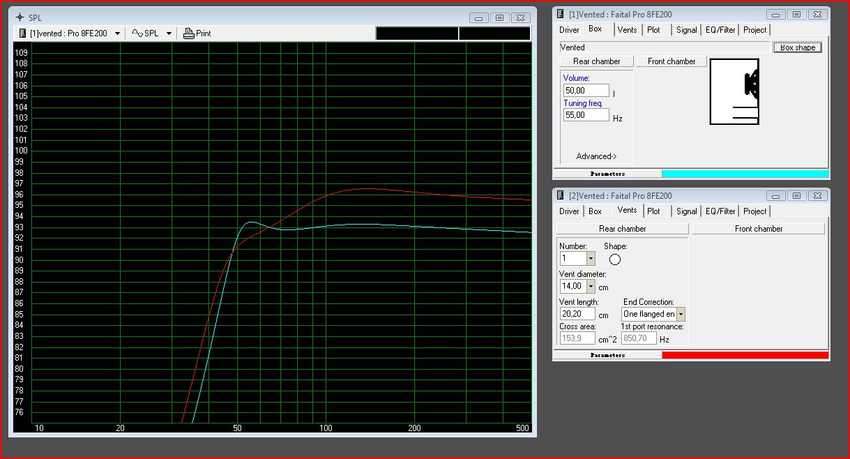Click the red color bar in [2]Vented window
This screenshot has width=850, height=459.
click(745, 355)
